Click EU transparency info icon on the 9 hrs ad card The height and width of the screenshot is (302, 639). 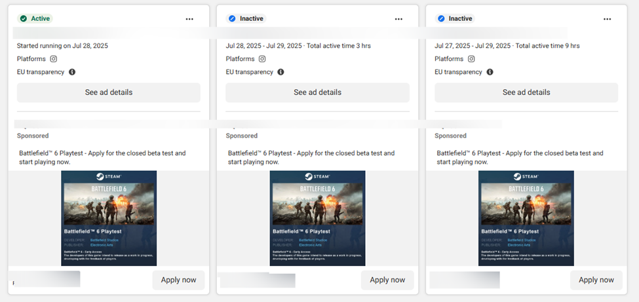tap(490, 72)
